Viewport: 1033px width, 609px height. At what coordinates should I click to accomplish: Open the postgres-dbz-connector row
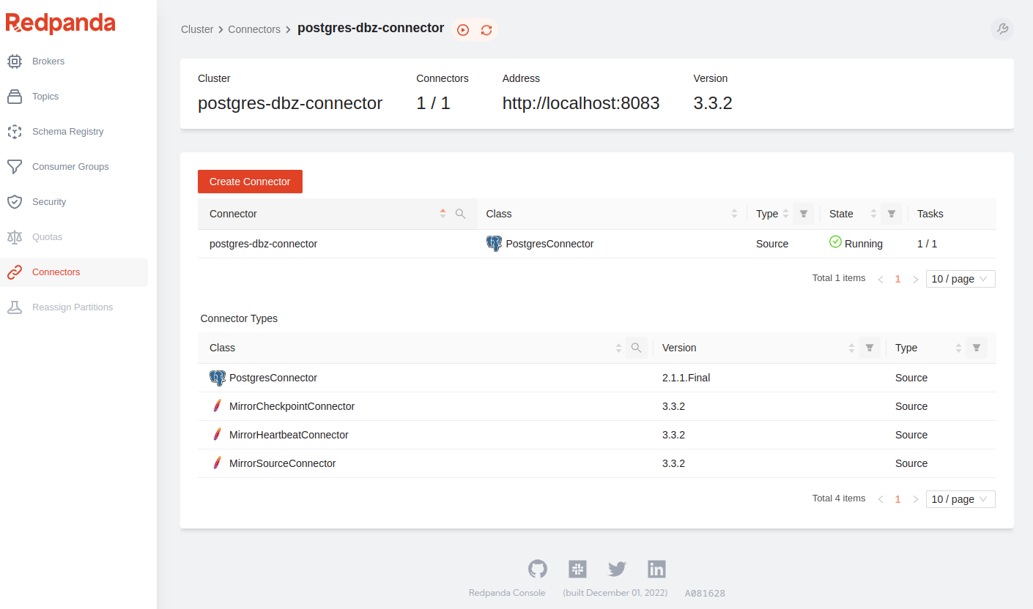tap(597, 244)
